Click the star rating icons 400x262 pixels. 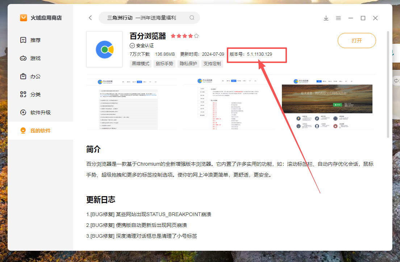(184, 36)
